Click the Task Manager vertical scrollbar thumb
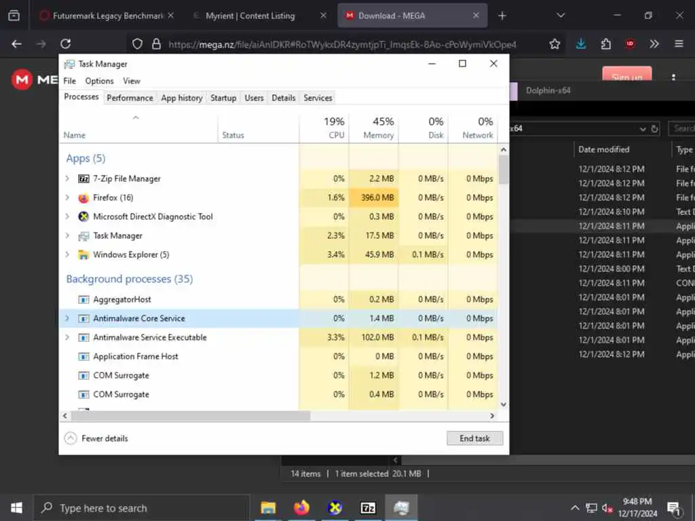This screenshot has width=695, height=521. point(504,170)
